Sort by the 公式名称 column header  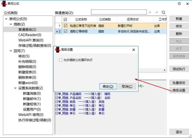tap(83, 20)
